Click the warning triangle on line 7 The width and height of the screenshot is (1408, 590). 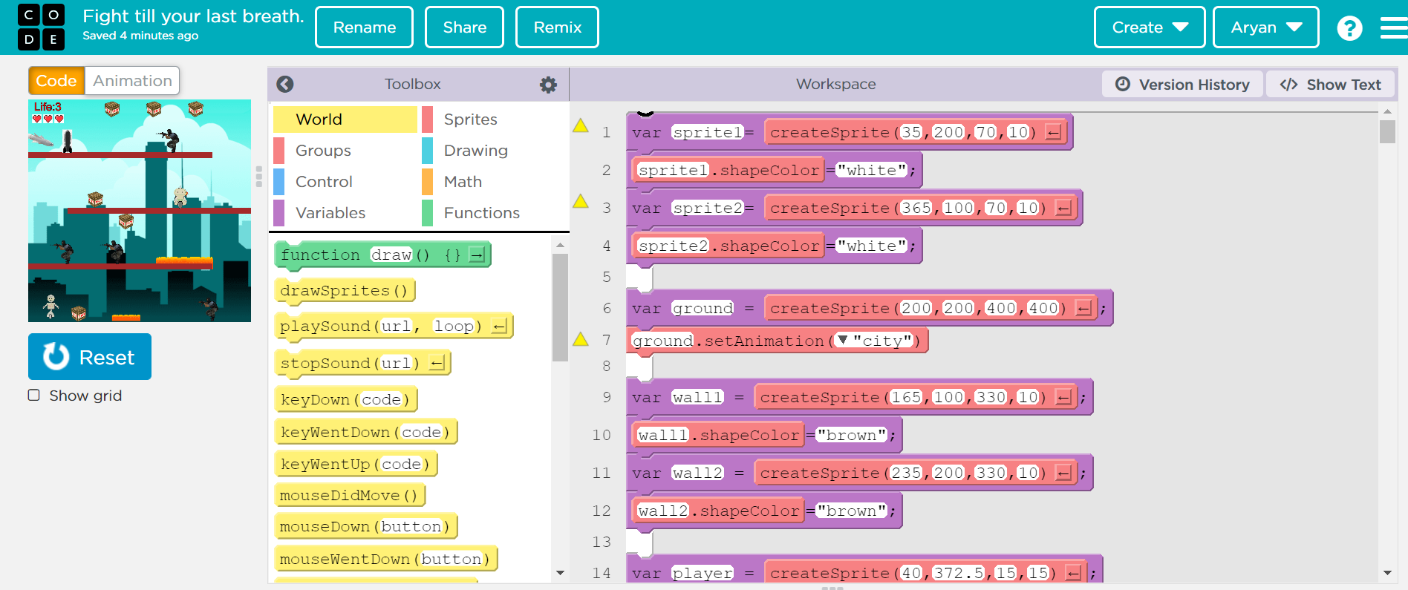[581, 339]
